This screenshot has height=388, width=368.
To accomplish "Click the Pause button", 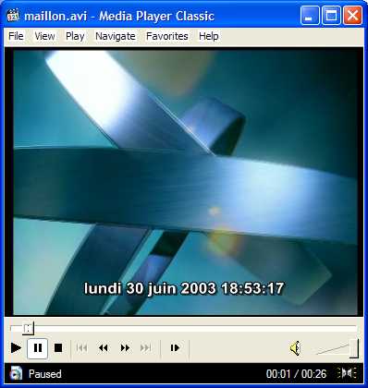I will (x=37, y=348).
